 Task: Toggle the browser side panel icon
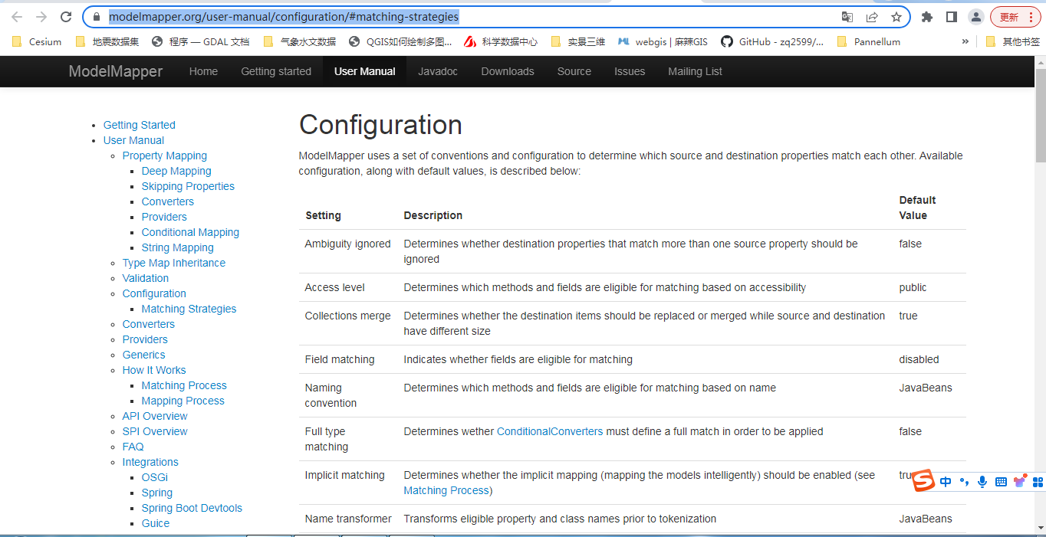coord(952,17)
